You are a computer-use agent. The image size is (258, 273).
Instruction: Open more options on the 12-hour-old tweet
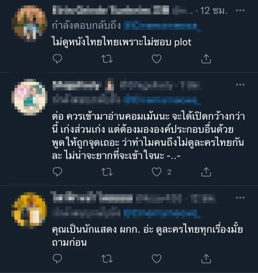pyautogui.click(x=240, y=10)
